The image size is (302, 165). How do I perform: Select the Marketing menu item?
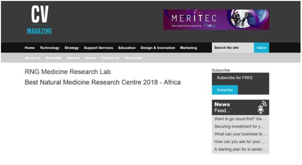(189, 48)
